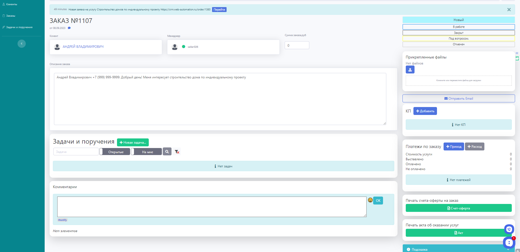Open Заказы in the sidebar

(x=11, y=16)
